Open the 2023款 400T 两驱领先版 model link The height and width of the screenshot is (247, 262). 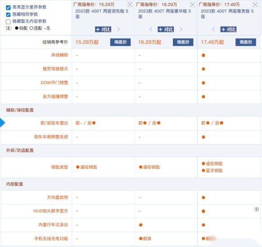point(102,13)
